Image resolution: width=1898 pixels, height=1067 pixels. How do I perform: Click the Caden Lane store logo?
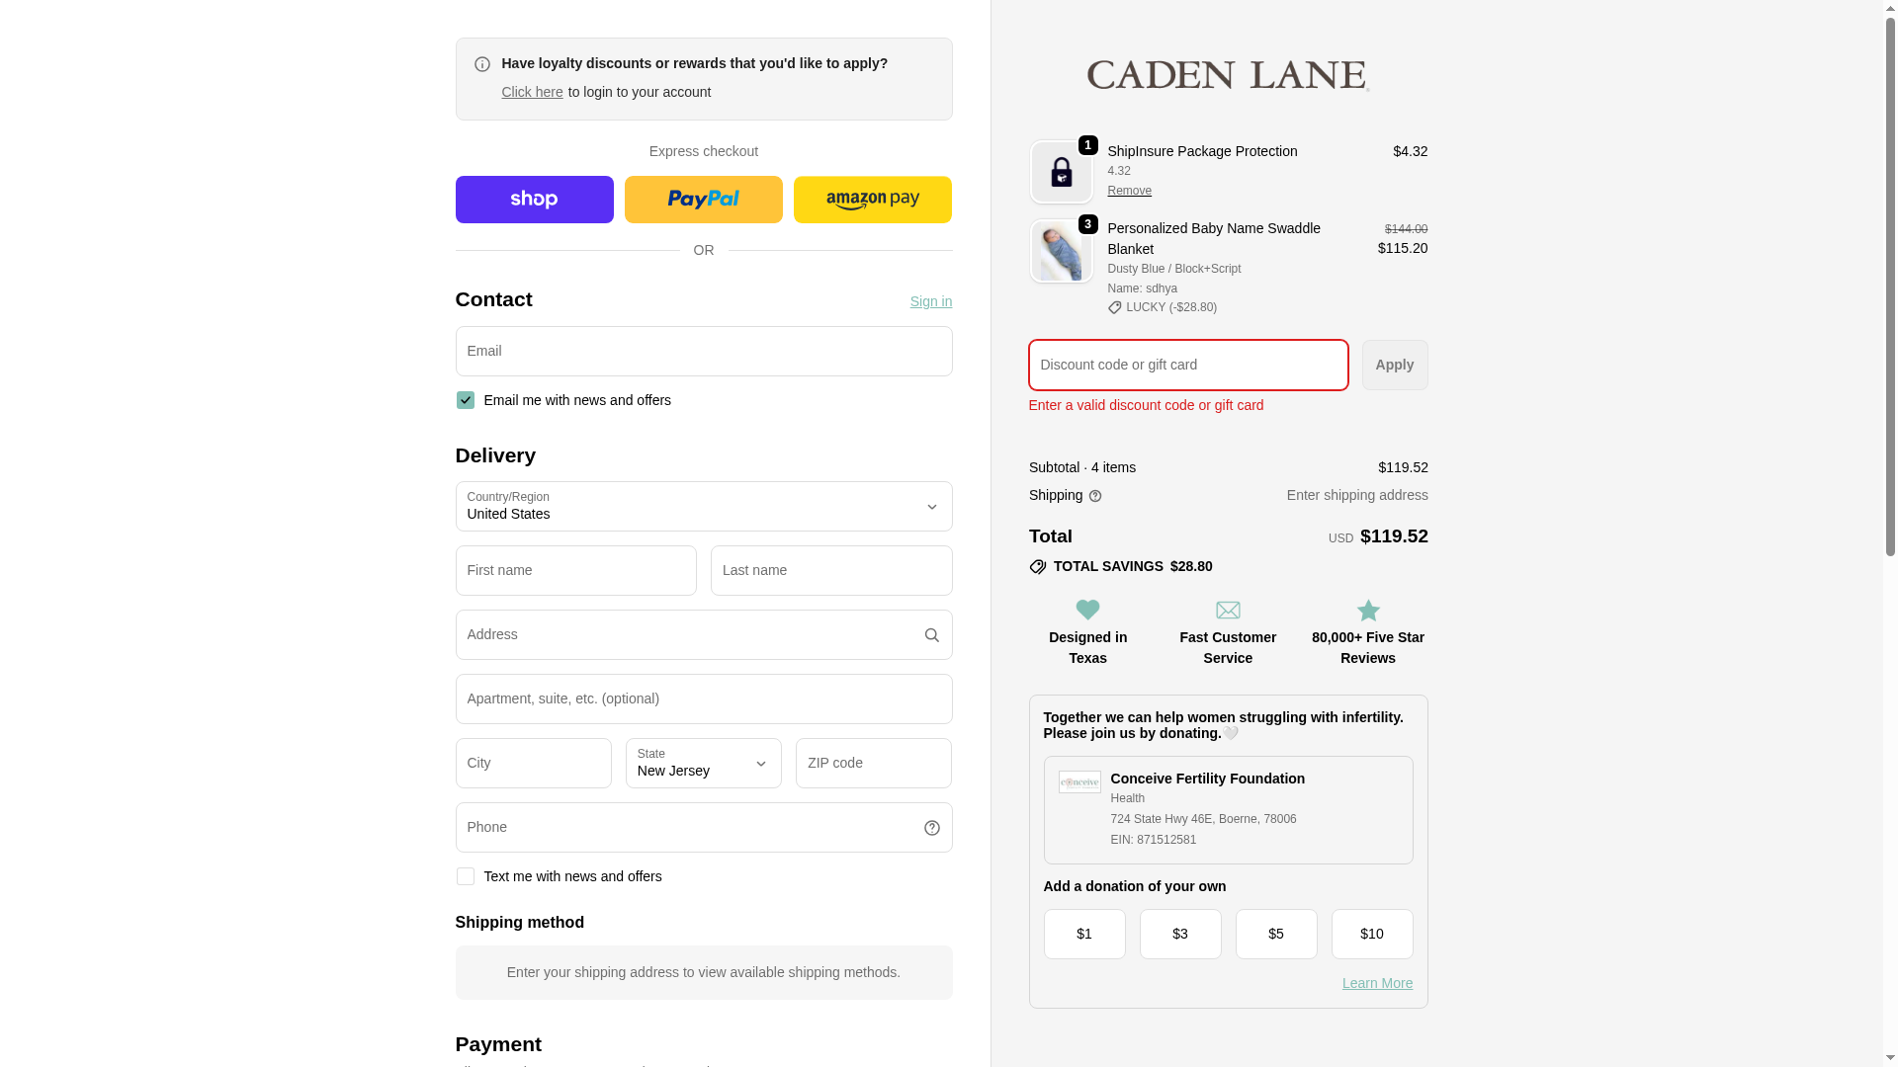click(1228, 75)
